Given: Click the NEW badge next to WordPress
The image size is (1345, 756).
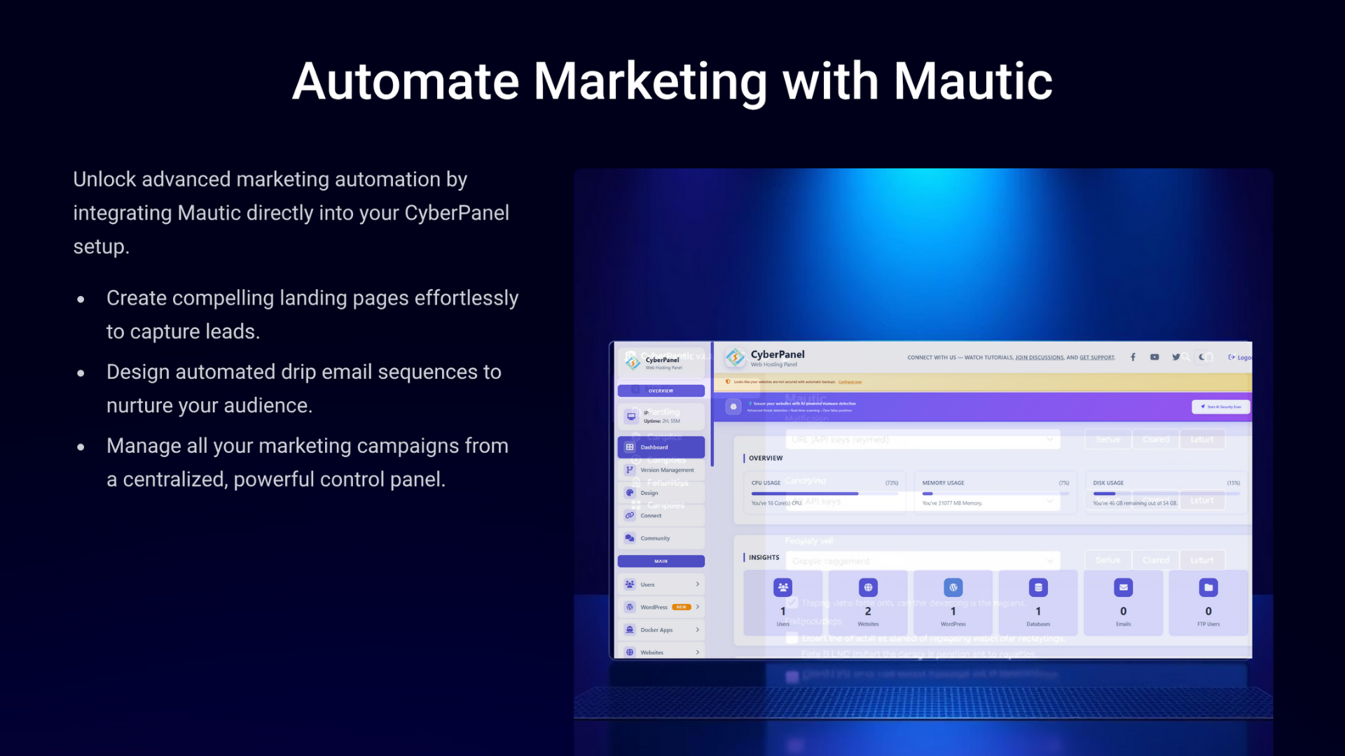Looking at the screenshot, I should tap(682, 607).
